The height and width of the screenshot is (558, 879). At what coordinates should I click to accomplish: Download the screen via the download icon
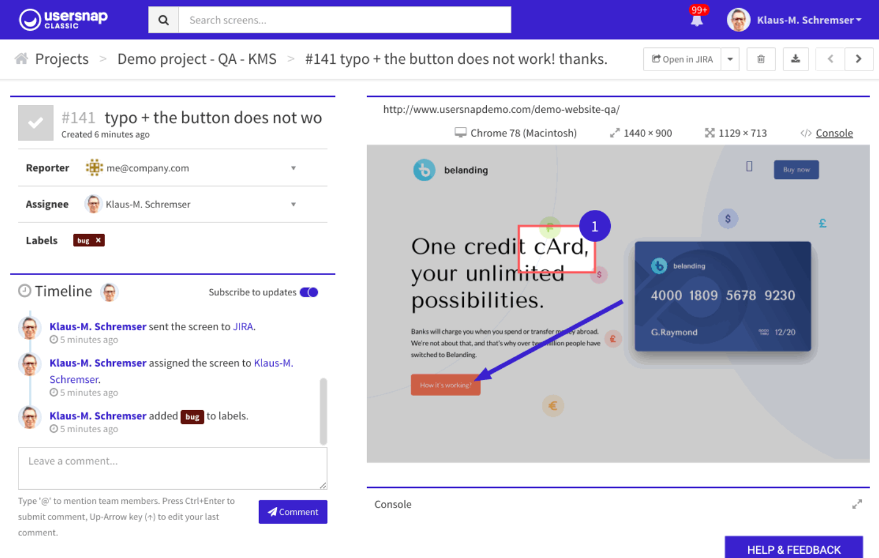796,59
